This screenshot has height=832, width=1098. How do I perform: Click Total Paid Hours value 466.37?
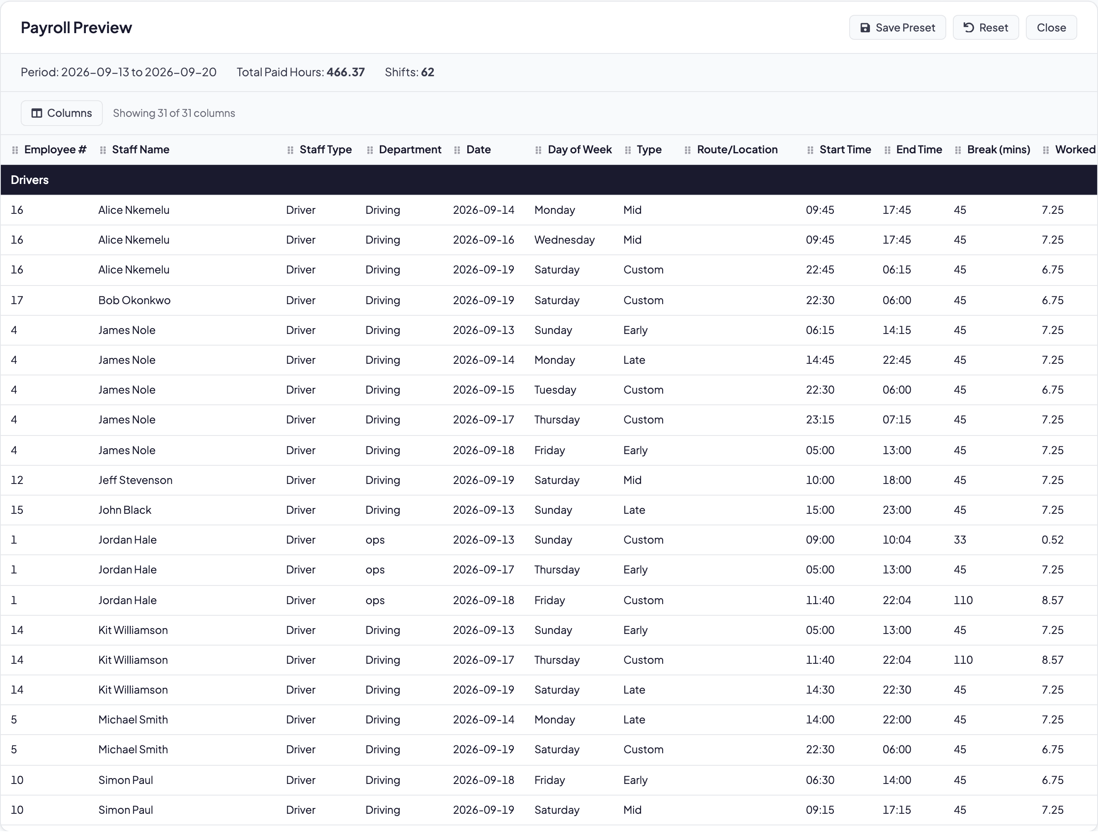pyautogui.click(x=345, y=73)
